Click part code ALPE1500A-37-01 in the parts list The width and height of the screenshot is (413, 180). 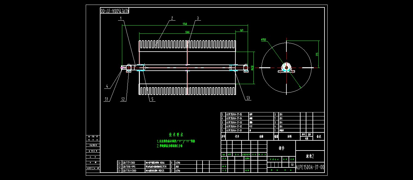[x=234, y=130]
